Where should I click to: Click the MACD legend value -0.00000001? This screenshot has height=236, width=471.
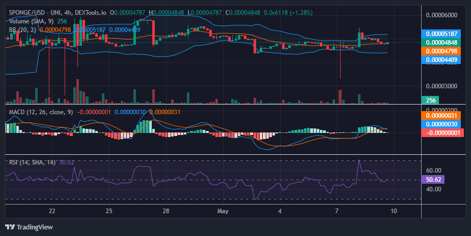tap(94, 112)
